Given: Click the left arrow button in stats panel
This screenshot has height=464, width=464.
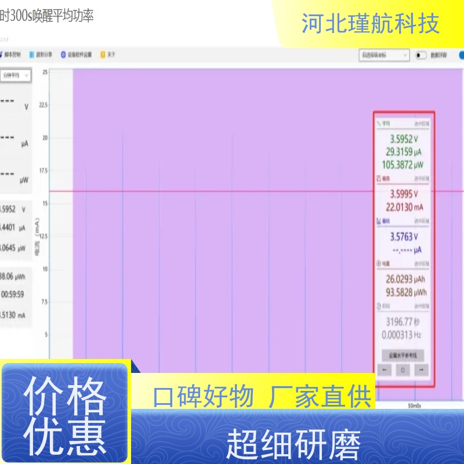Looking at the screenshot, I should coord(385,369).
